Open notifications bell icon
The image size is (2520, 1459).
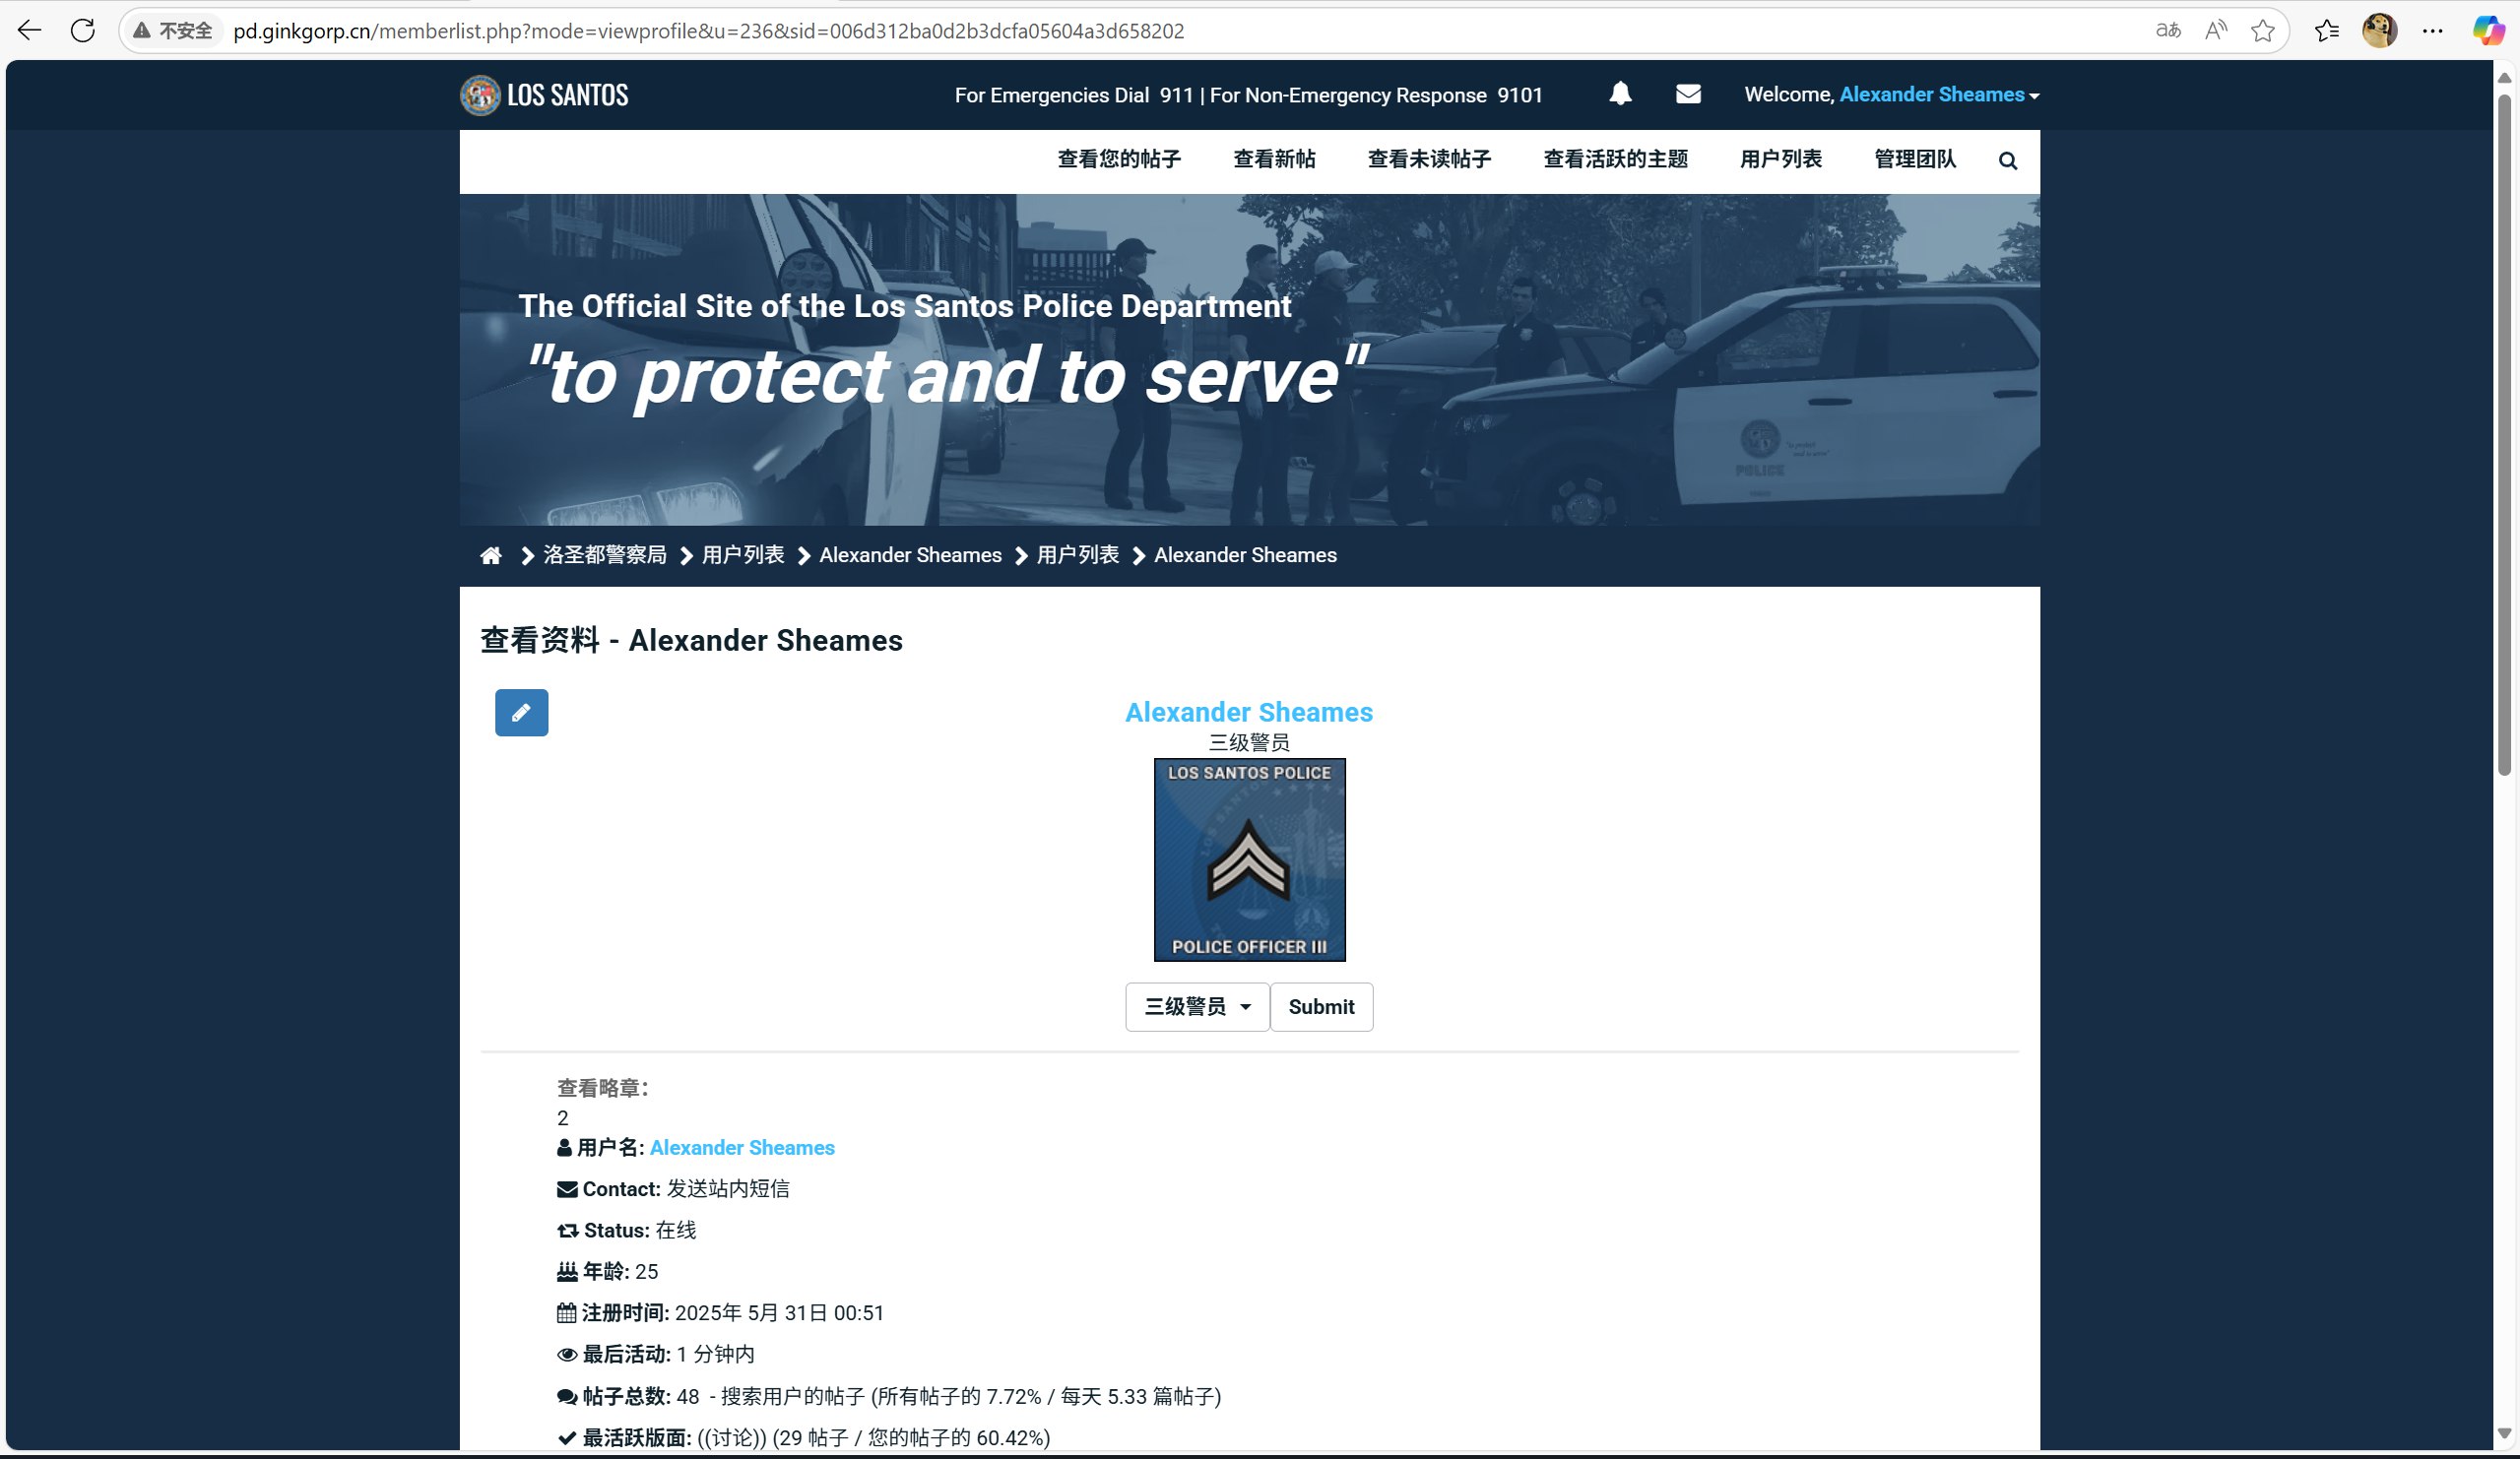click(x=1620, y=94)
